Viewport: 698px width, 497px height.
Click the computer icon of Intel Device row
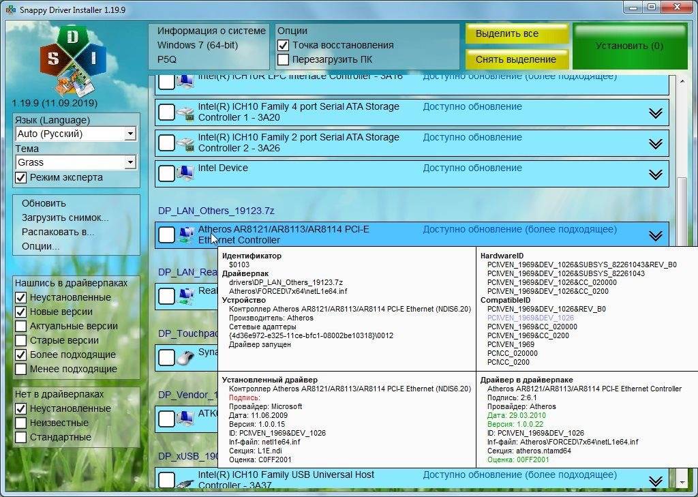tap(185, 173)
